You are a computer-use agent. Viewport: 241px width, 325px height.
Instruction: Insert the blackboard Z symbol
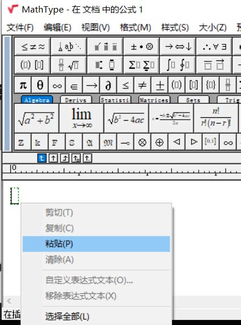[x=23, y=142]
